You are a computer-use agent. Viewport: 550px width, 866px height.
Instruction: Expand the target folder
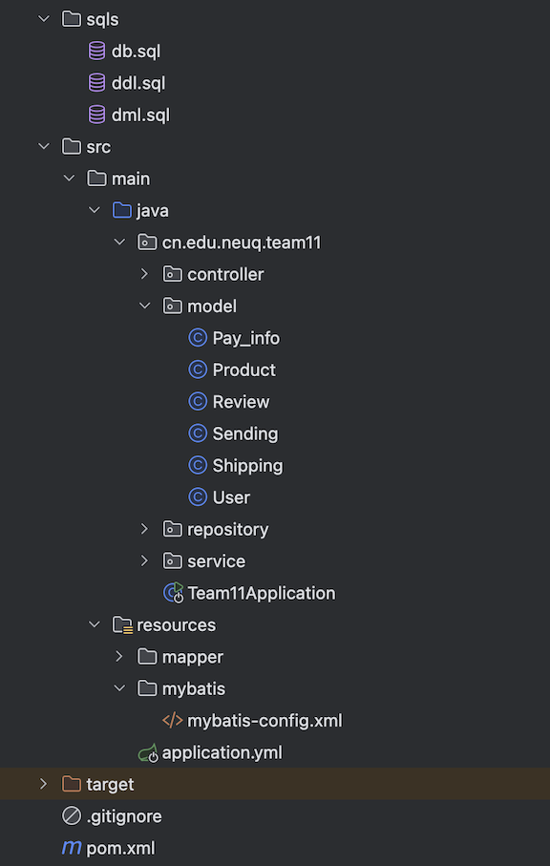click(43, 784)
